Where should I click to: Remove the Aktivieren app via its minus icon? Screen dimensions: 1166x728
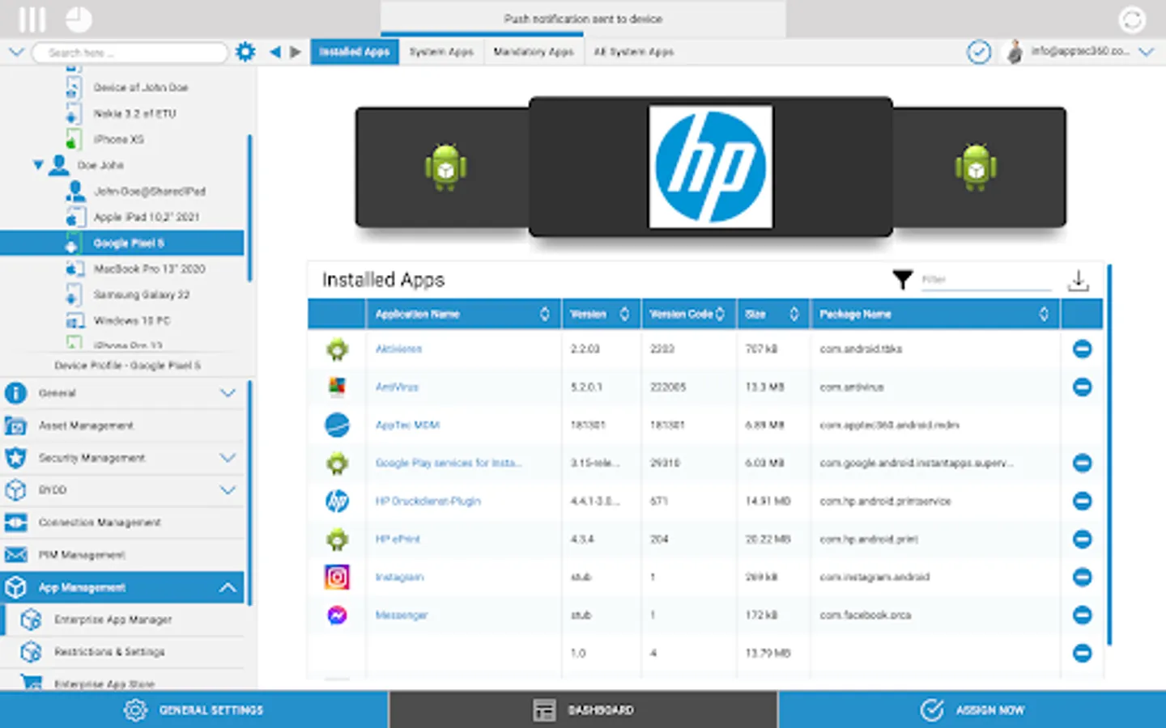click(x=1082, y=349)
